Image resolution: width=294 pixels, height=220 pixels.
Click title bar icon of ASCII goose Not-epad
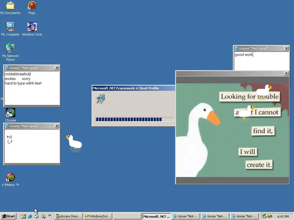[x=7, y=126]
